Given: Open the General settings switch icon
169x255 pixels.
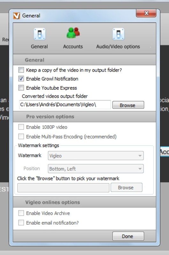Looking at the screenshot, I should (x=40, y=34).
